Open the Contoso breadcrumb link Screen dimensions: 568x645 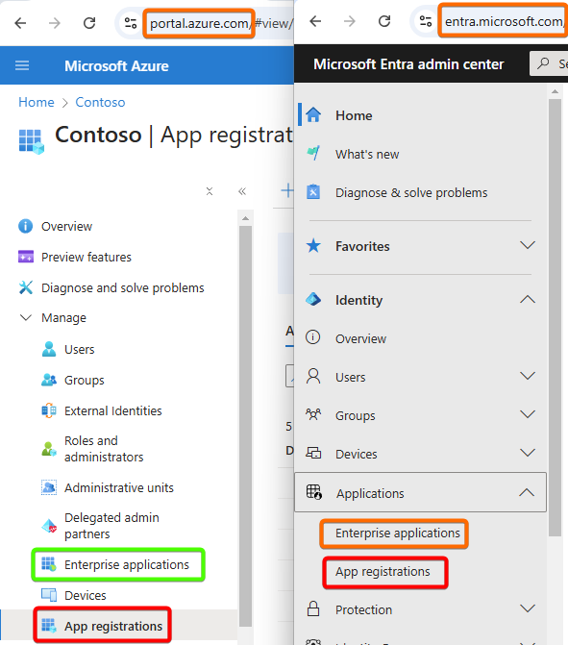click(100, 102)
